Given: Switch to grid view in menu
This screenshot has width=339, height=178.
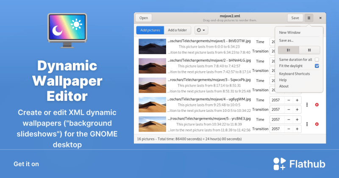Looking at the screenshot, I should pyautogui.click(x=309, y=50).
